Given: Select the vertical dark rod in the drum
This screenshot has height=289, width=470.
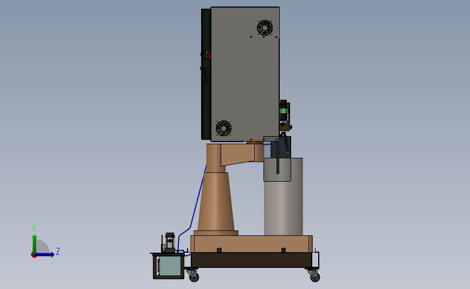Looking at the screenshot, I should tap(278, 158).
